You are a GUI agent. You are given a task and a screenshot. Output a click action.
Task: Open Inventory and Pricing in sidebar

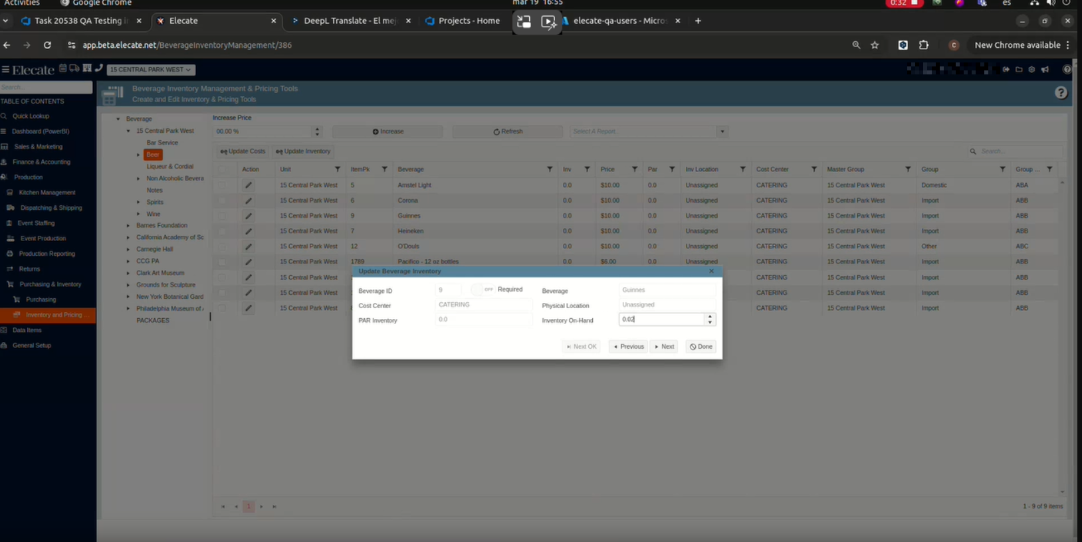point(53,315)
